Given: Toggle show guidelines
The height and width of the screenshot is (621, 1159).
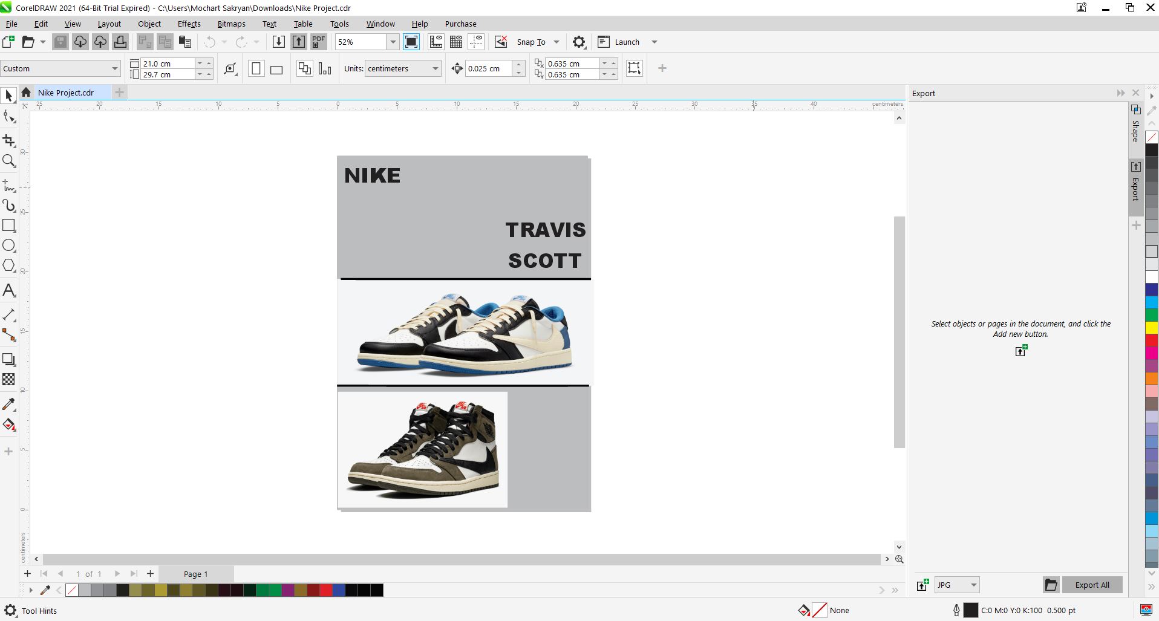Looking at the screenshot, I should [477, 42].
